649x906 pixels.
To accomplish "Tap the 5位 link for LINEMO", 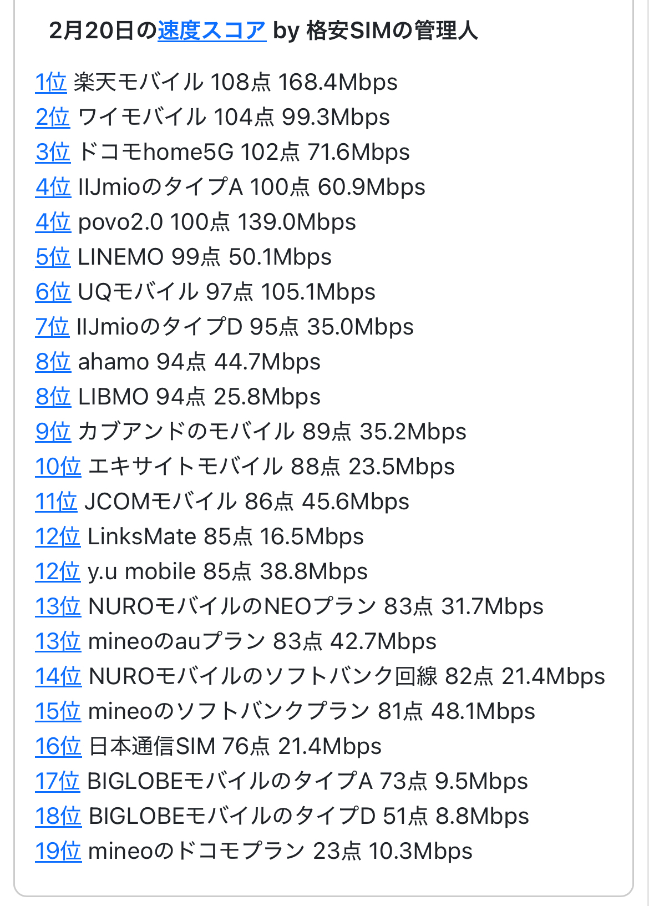I will 53,257.
